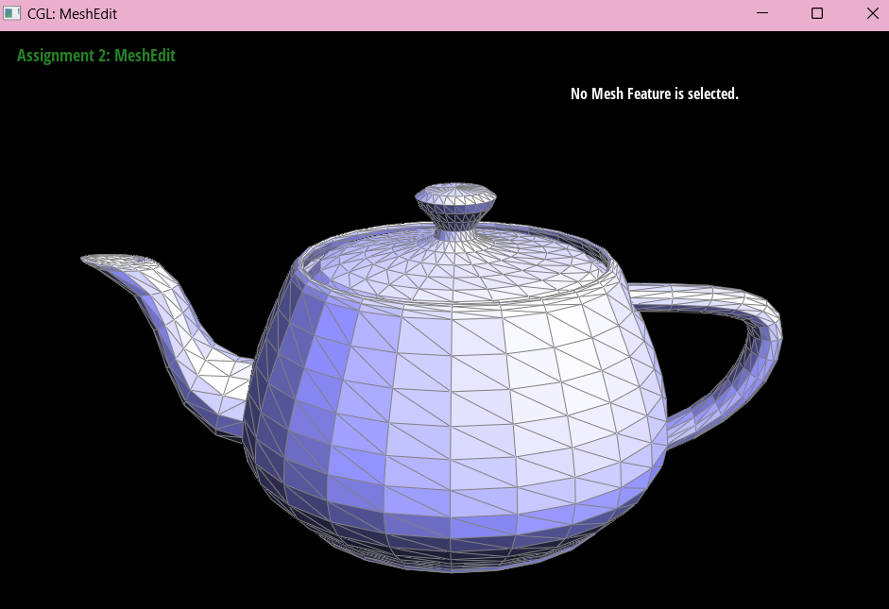The width and height of the screenshot is (889, 609).
Task: Click the CGL MeshEdit app icon in title bar
Action: click(x=12, y=13)
